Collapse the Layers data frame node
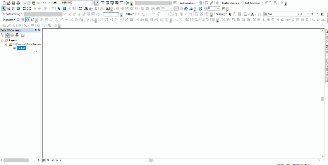This screenshot has height=165, width=328. point(2,40)
